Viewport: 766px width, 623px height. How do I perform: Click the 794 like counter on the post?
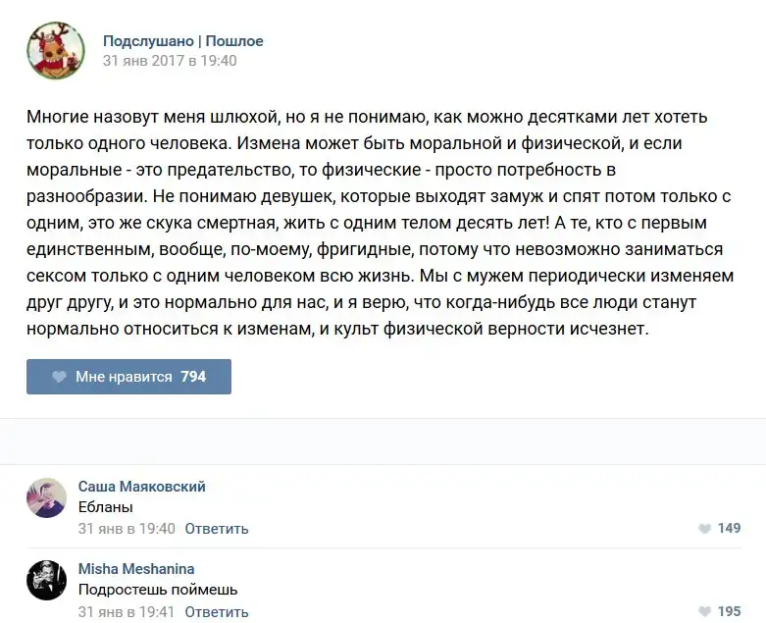point(193,377)
